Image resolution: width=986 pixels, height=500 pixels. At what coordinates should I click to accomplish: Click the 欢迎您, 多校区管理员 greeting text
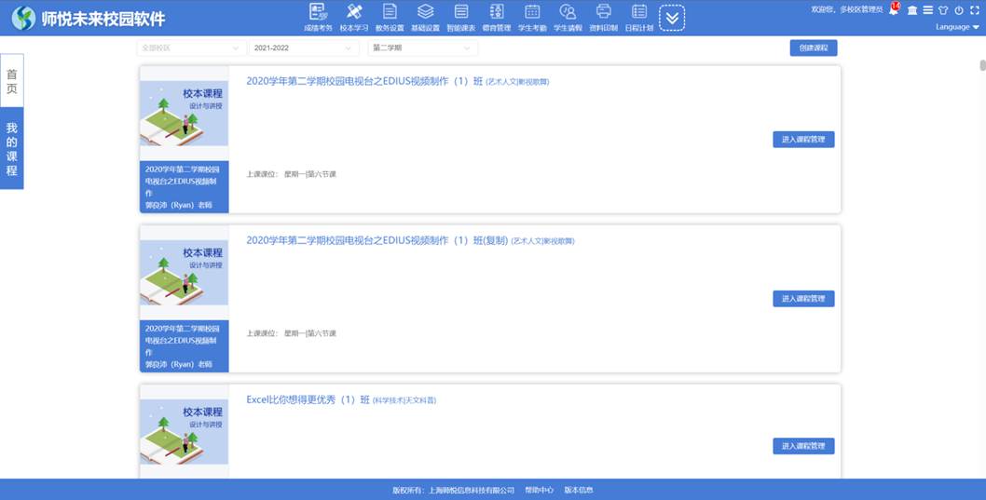click(x=847, y=10)
